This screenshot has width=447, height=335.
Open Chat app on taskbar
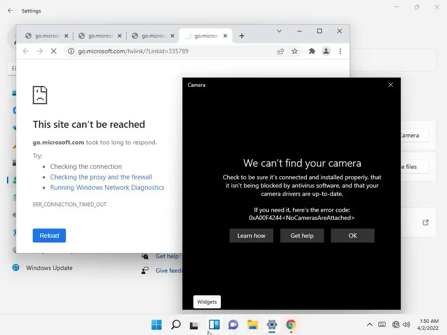(234, 325)
